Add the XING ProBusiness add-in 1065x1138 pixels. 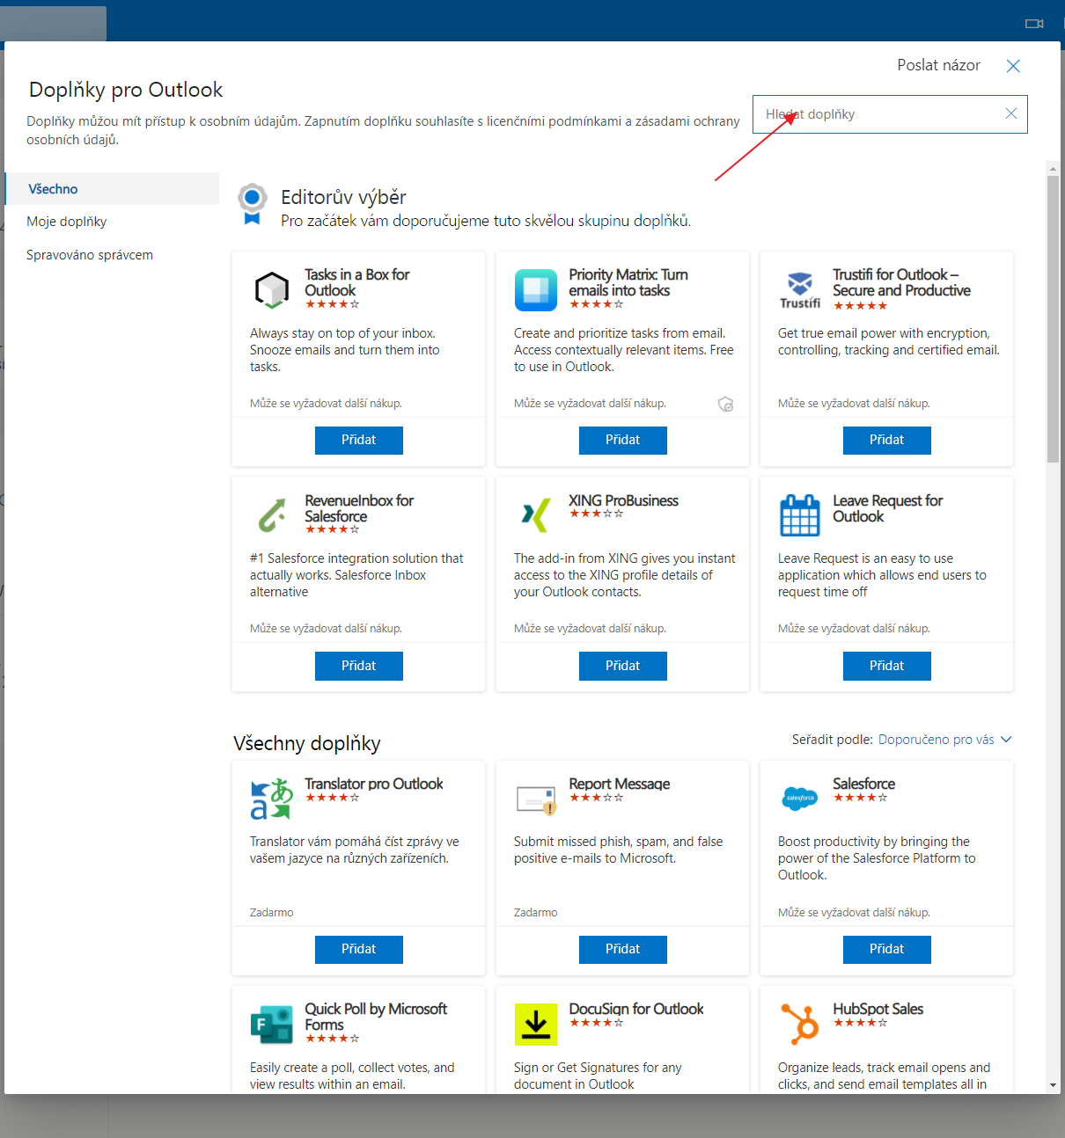pyautogui.click(x=623, y=666)
